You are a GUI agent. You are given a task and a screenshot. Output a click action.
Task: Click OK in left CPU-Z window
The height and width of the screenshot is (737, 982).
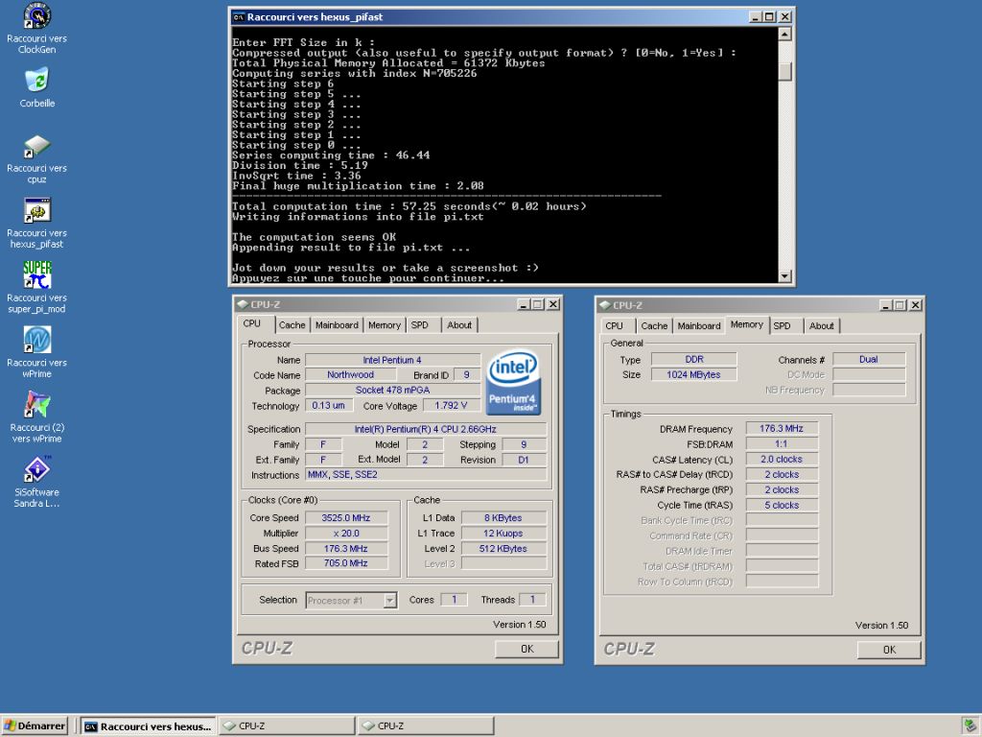pos(526,650)
